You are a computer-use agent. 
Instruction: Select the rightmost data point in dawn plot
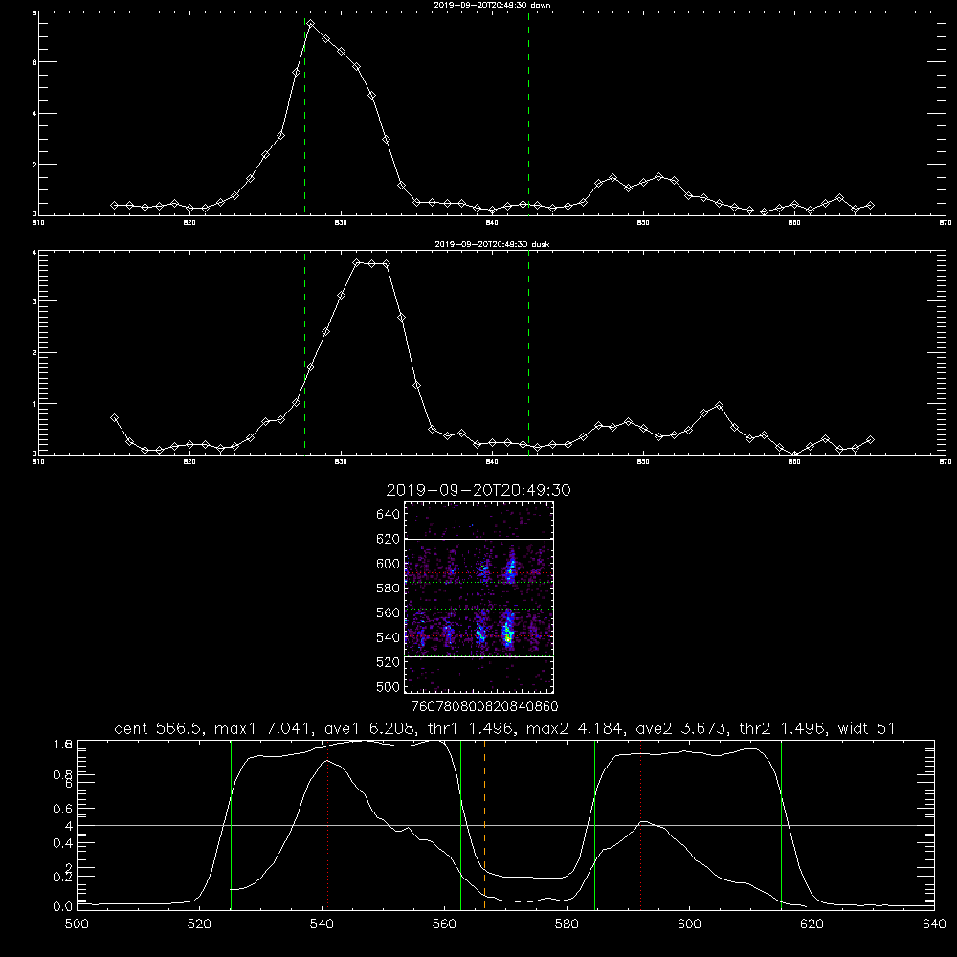(870, 205)
